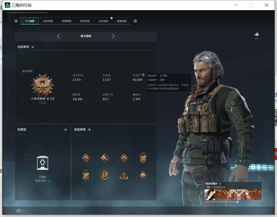This screenshot has width=277, height=217.
Task: Select the round star medal badge
Action: pyautogui.click(x=105, y=175)
